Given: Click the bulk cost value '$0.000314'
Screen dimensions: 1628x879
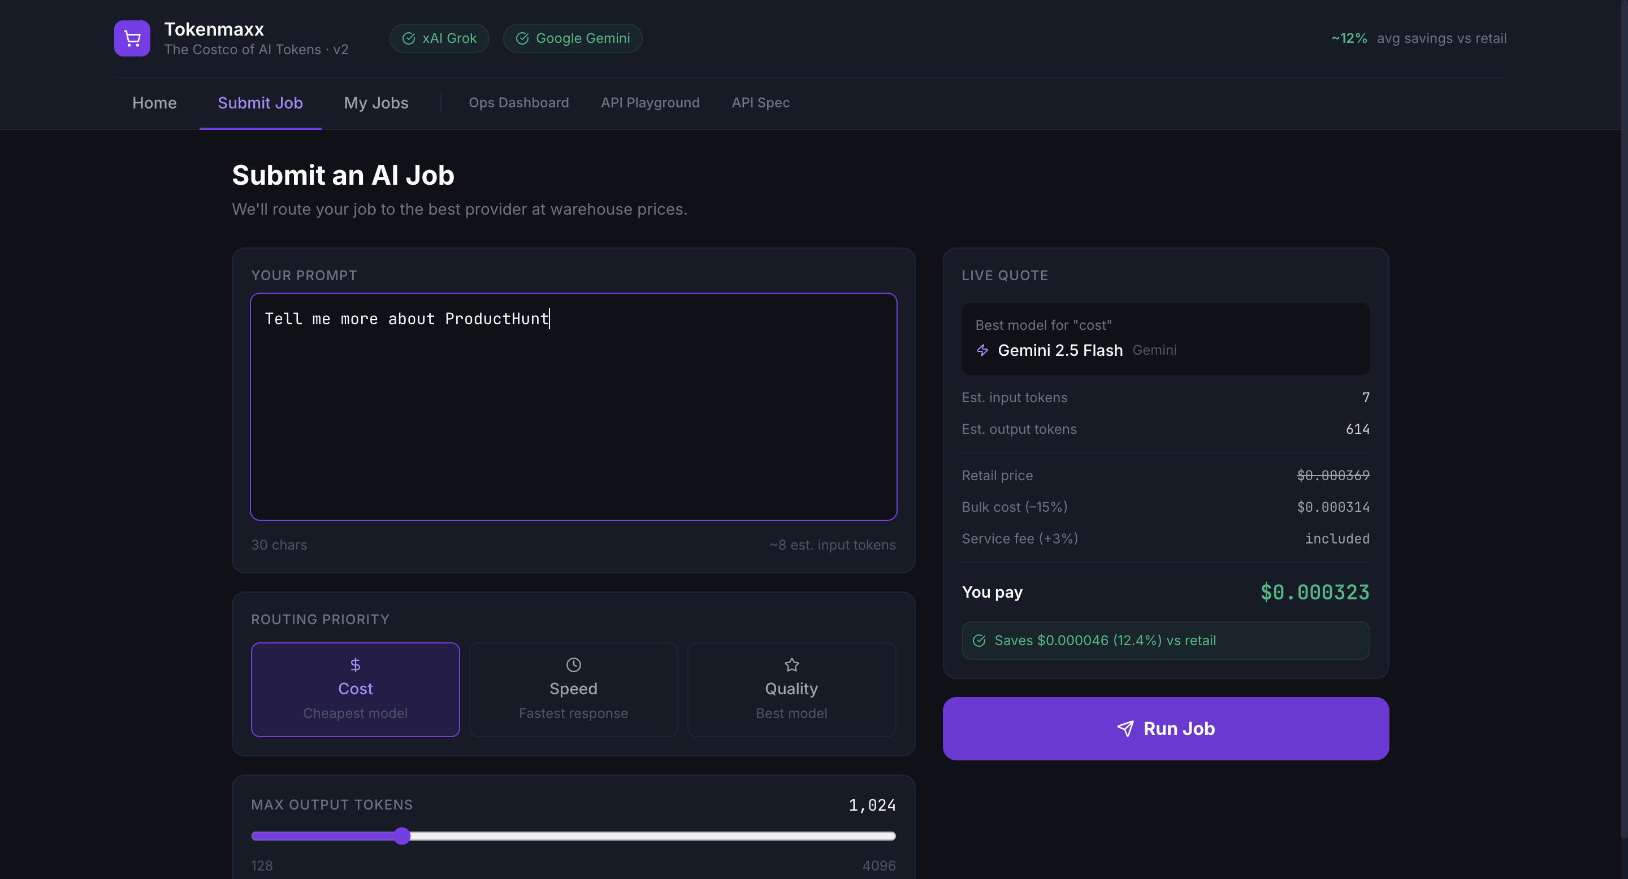Looking at the screenshot, I should pos(1333,507).
